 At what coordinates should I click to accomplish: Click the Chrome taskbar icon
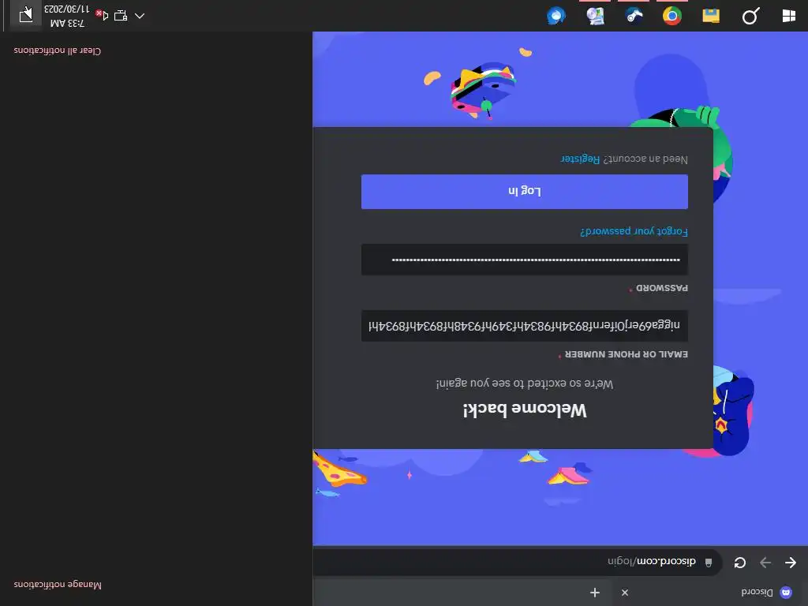click(672, 16)
